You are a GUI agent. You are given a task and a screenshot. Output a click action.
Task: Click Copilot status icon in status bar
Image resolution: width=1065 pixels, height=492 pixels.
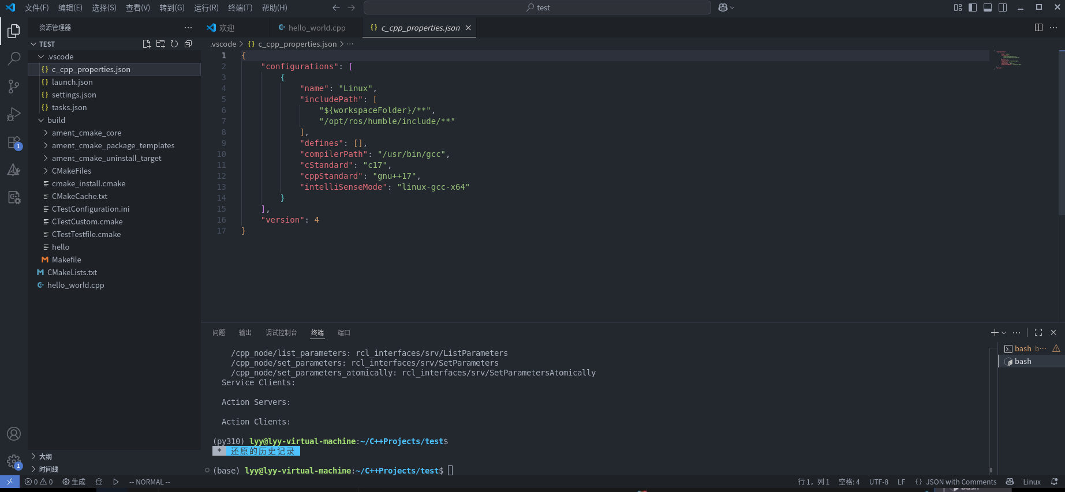[x=1010, y=482]
